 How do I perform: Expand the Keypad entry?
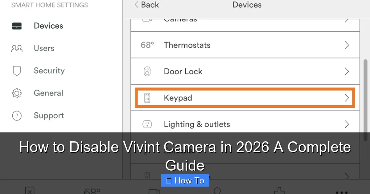(346, 98)
